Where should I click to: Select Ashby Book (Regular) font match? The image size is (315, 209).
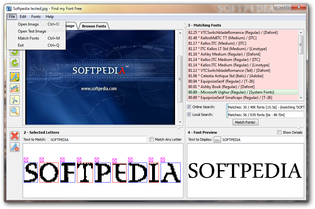pos(243,87)
